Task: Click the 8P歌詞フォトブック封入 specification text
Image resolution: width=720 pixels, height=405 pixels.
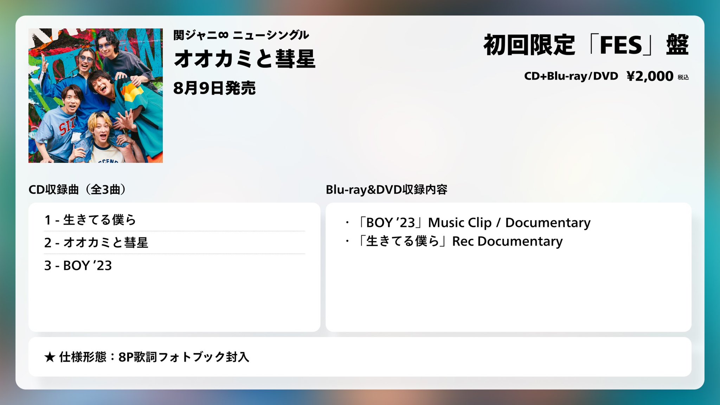Action: [184, 357]
